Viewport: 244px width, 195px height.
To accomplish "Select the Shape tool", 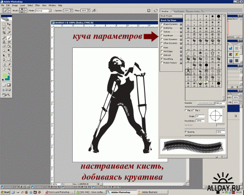I will 9,60.
